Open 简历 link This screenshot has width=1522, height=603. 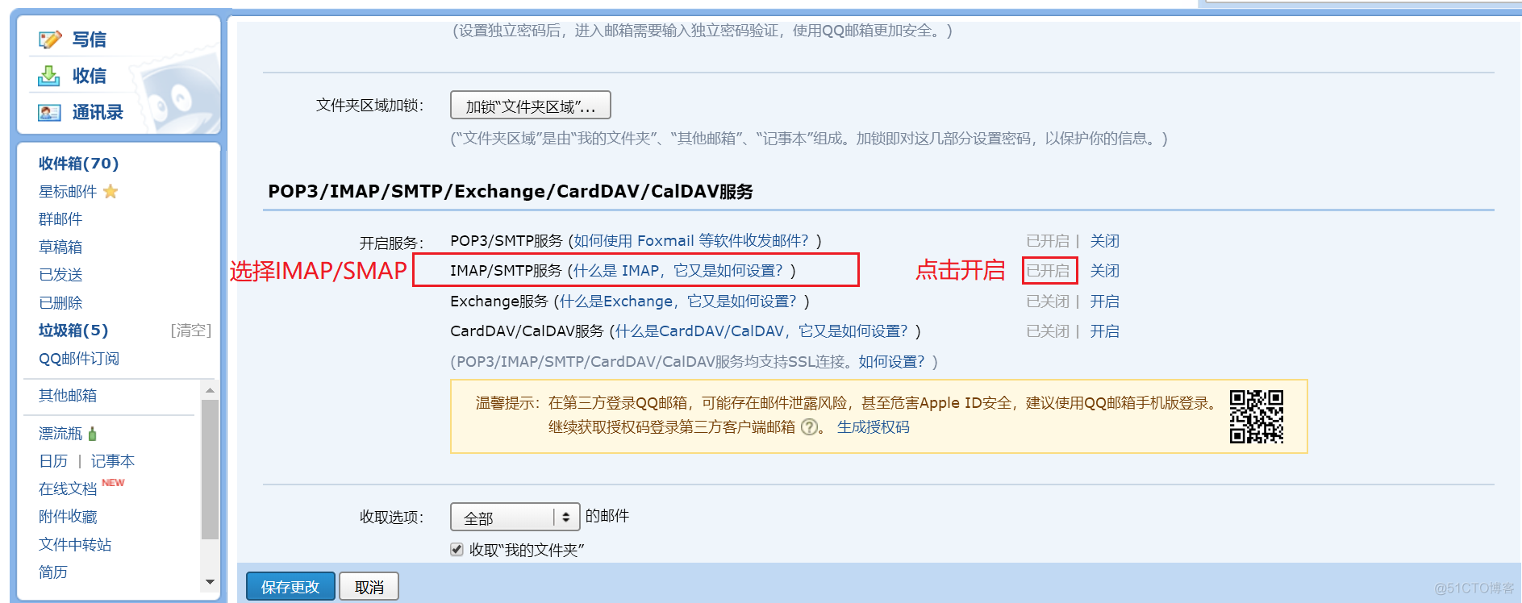(x=53, y=572)
